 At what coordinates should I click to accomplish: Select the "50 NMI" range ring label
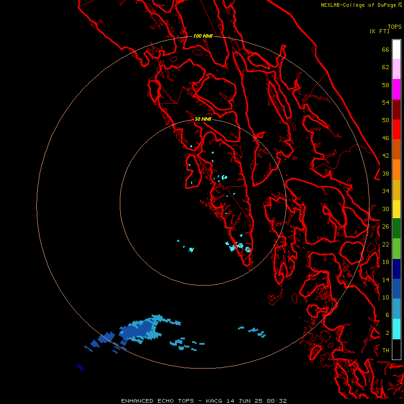tap(203, 119)
